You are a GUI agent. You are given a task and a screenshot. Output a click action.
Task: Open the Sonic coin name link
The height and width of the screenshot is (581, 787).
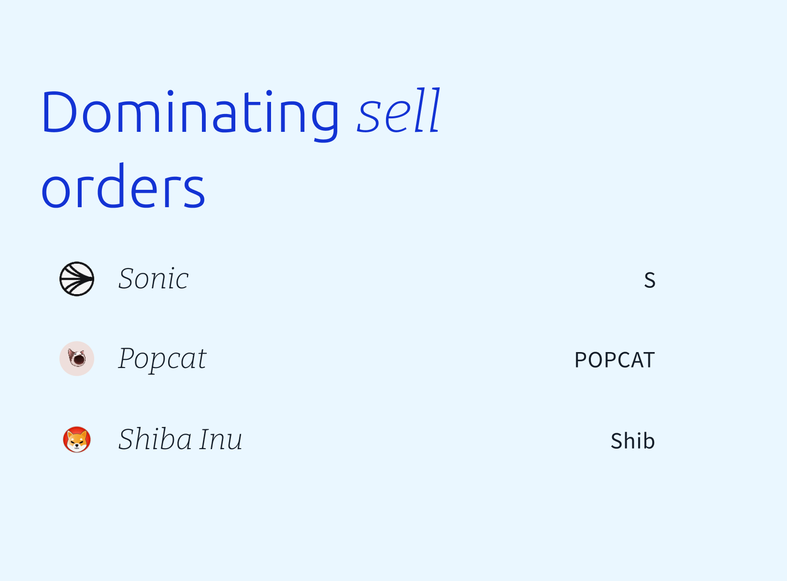coord(154,279)
